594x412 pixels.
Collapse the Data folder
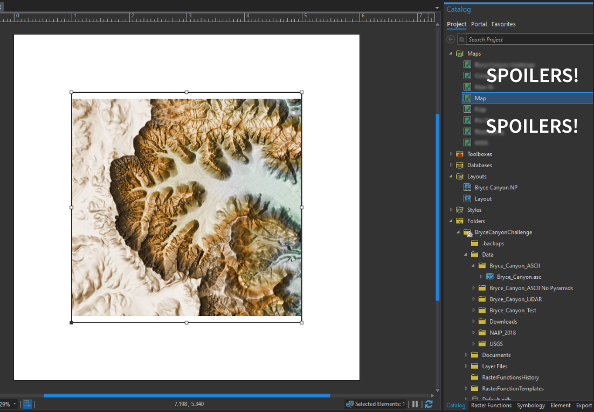pos(466,255)
